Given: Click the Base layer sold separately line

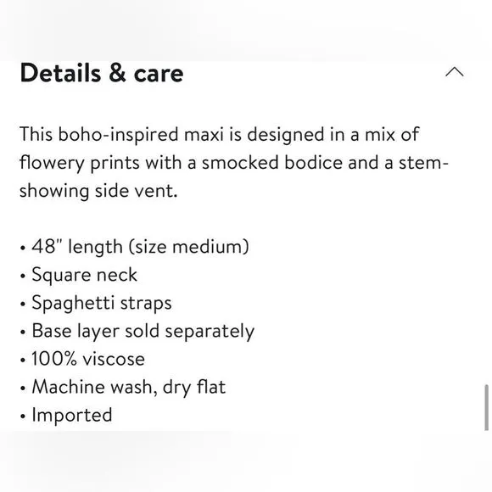Looking at the screenshot, I should click(137, 331).
